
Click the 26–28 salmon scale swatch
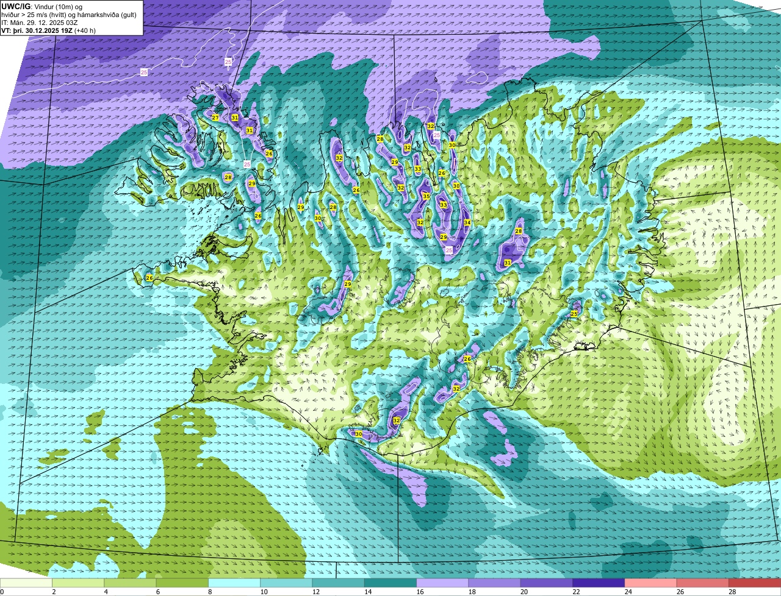(x=703, y=583)
